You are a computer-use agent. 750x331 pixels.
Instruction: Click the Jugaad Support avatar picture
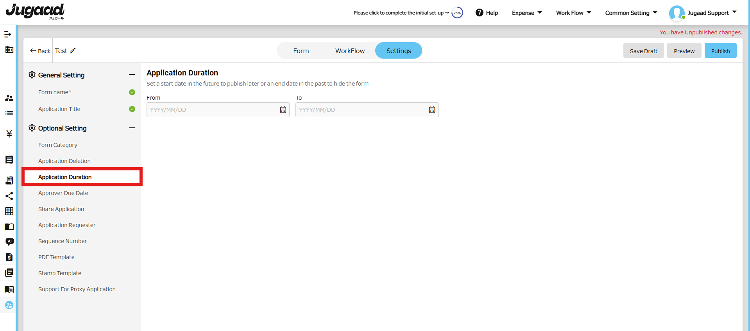tap(677, 13)
